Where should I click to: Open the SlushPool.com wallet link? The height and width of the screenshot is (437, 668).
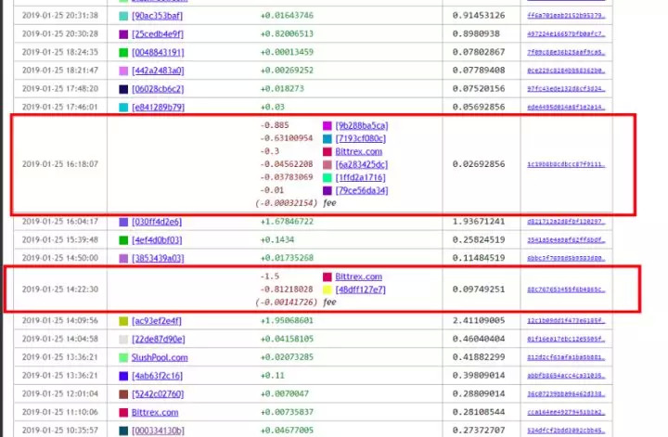160,357
